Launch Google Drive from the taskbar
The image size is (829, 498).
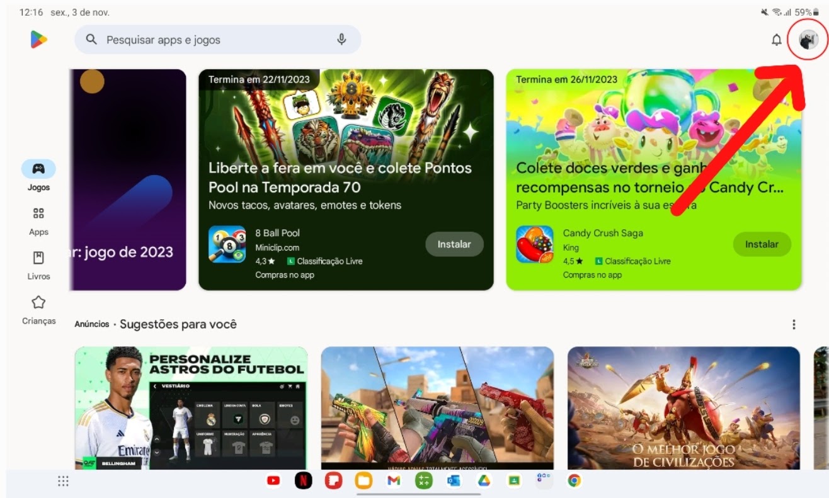[484, 481]
